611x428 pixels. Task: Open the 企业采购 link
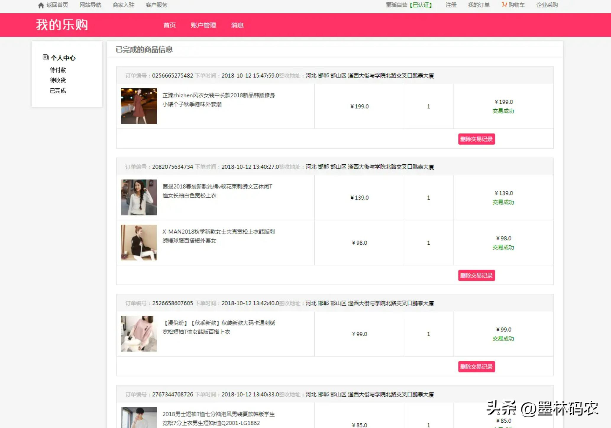click(547, 5)
